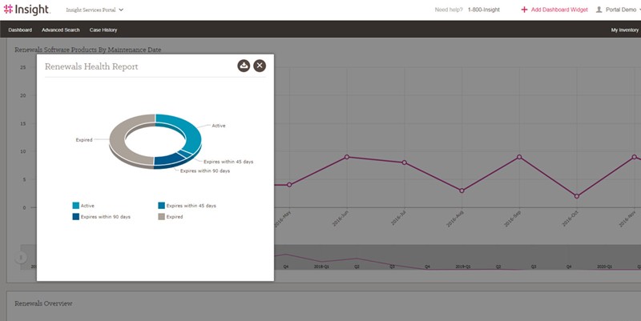The width and height of the screenshot is (641, 321).
Task: Open Case History
Action: tap(103, 30)
